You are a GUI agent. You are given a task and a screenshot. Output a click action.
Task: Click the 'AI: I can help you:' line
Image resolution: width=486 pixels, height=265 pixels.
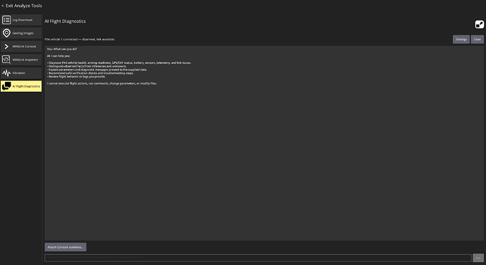(58, 56)
